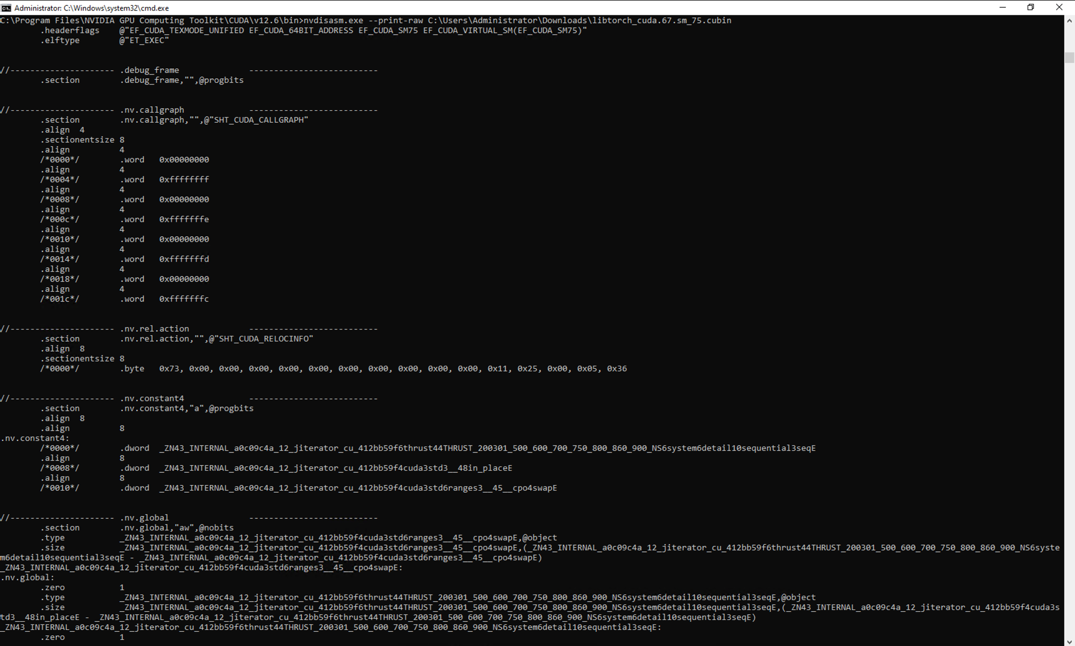Click the /*001c*/ address comment
This screenshot has width=1075, height=646.
tap(60, 300)
